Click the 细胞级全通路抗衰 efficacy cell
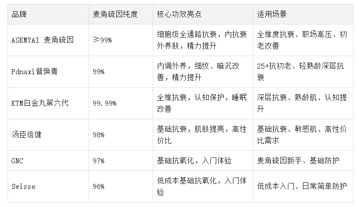 tap(201, 40)
